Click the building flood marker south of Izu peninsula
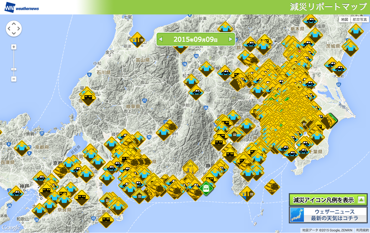This screenshot has width=370, height=233. [247, 194]
